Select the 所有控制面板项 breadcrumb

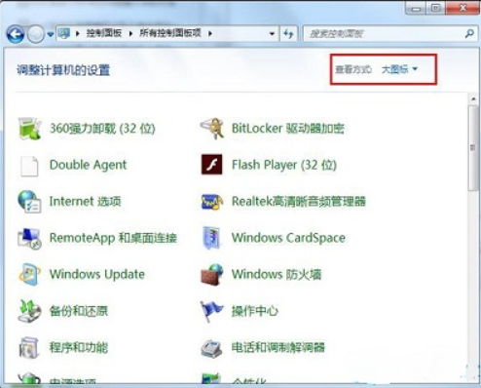point(170,33)
